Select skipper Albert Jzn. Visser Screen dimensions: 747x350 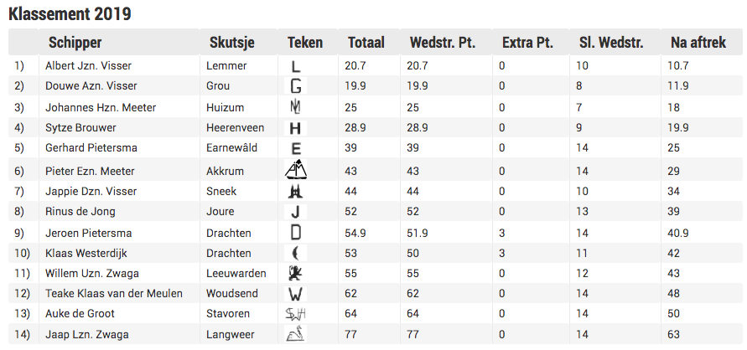click(88, 65)
